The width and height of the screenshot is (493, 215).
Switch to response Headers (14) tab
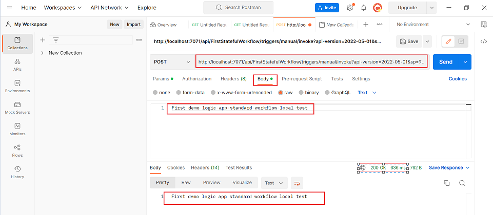click(205, 167)
